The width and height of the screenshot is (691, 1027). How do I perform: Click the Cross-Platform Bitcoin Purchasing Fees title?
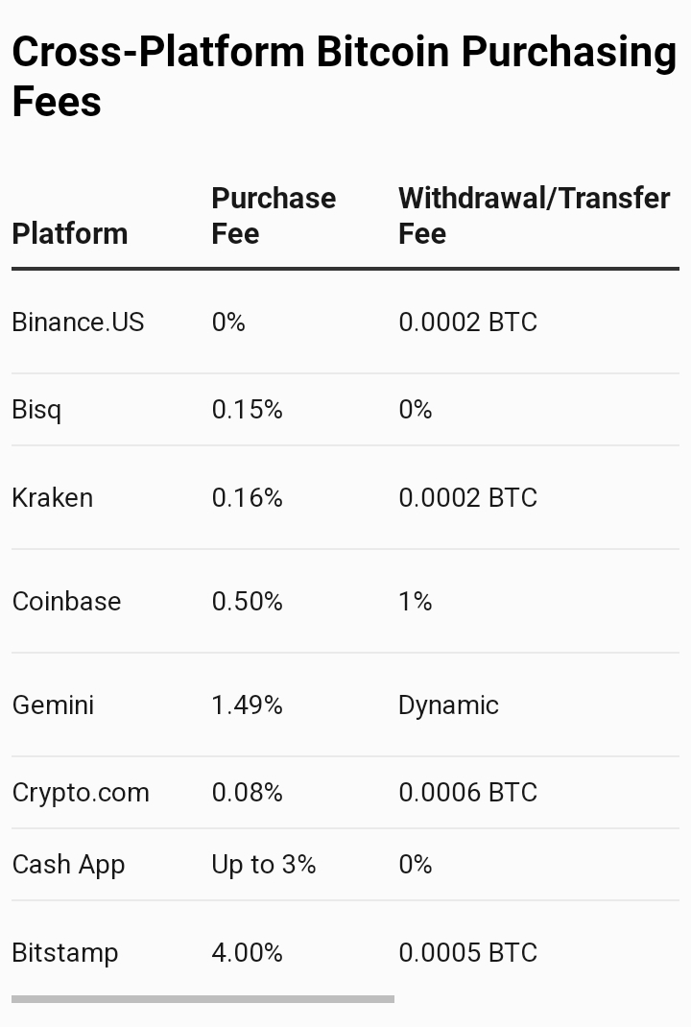click(344, 77)
